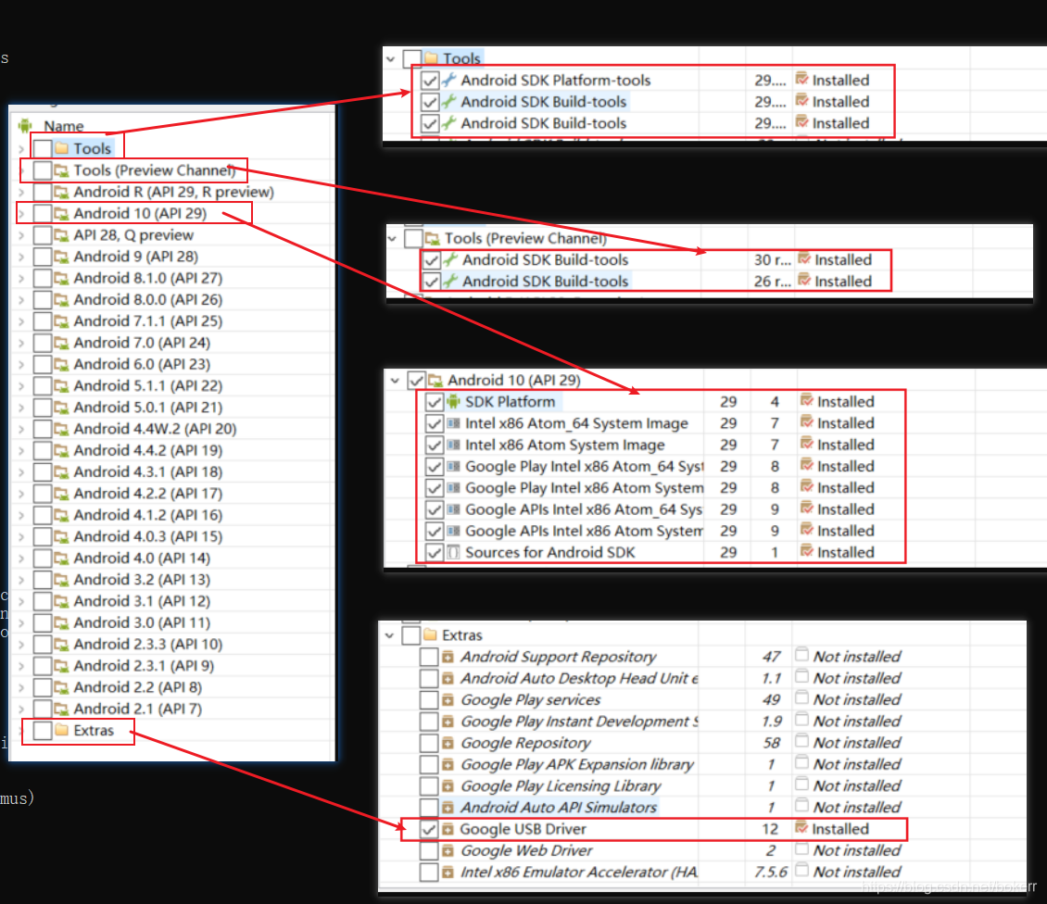Check Tools (Preview Channel) checkbox in left list
Image resolution: width=1047 pixels, height=904 pixels.
(43, 170)
